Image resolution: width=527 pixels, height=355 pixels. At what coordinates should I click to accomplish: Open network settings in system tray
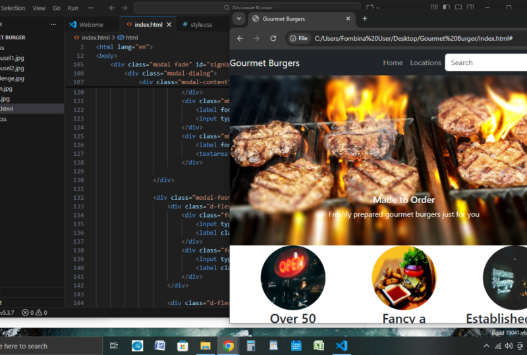498,346
